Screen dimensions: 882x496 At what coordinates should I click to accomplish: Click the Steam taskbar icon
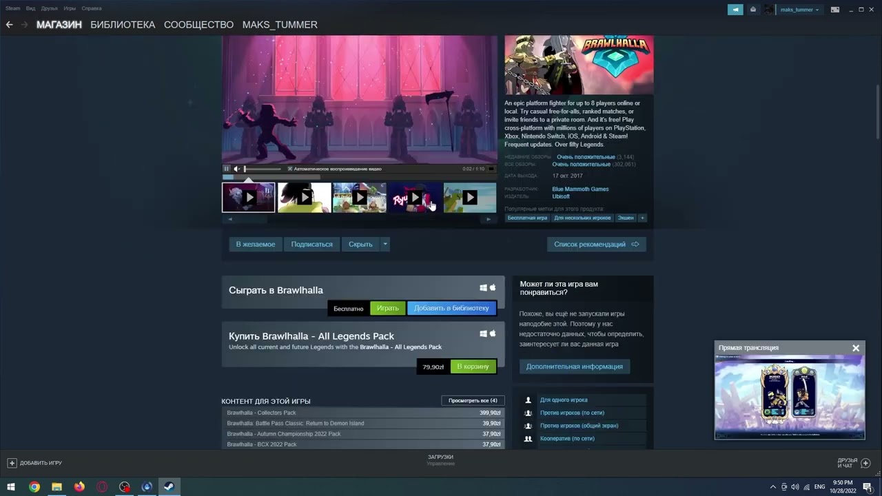tap(169, 486)
